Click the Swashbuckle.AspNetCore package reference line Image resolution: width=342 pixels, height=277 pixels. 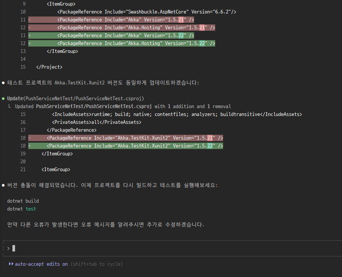pos(147,12)
